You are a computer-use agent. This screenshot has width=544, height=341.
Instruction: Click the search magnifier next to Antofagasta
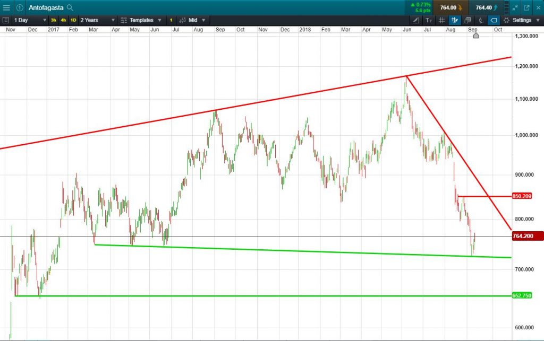(x=70, y=7)
